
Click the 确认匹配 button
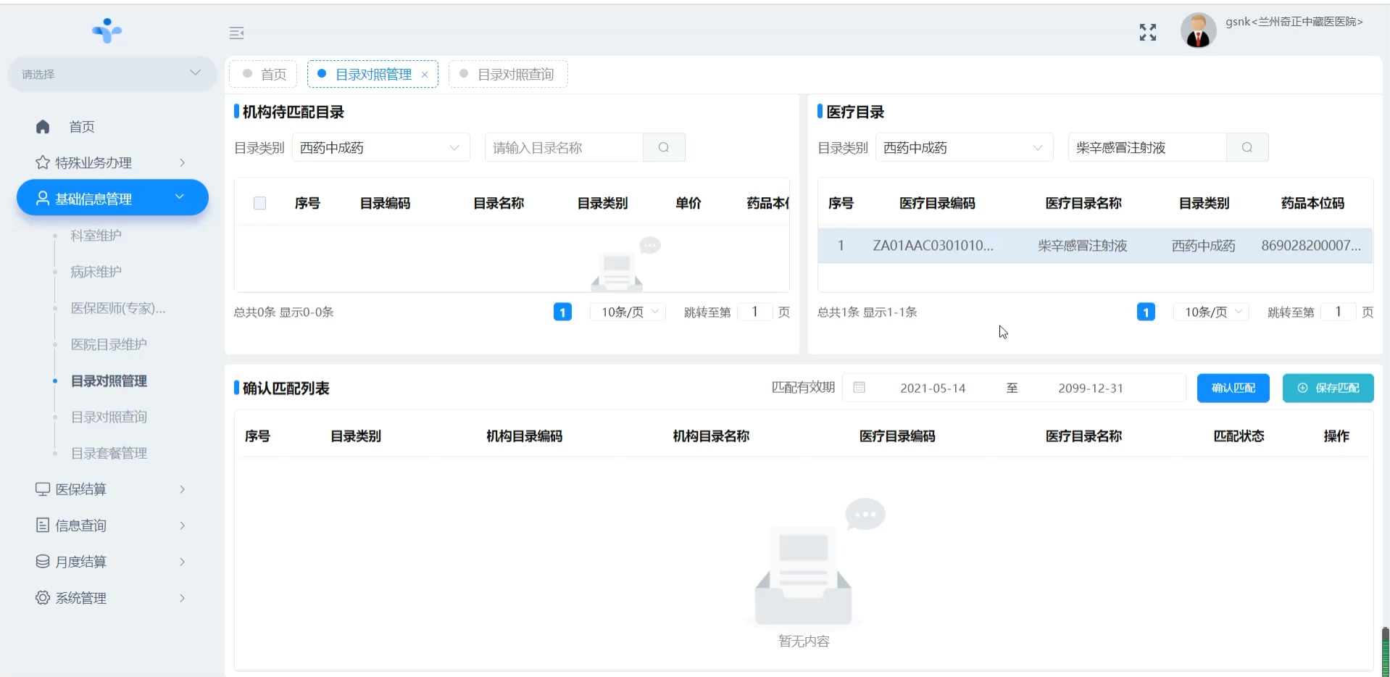[x=1232, y=388]
